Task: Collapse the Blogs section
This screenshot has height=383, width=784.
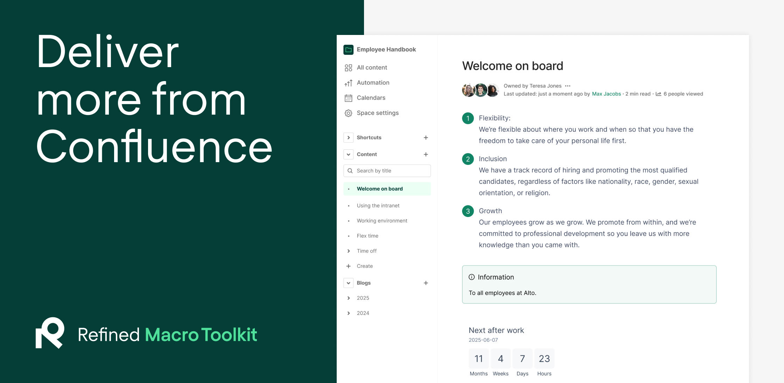Action: (x=348, y=283)
